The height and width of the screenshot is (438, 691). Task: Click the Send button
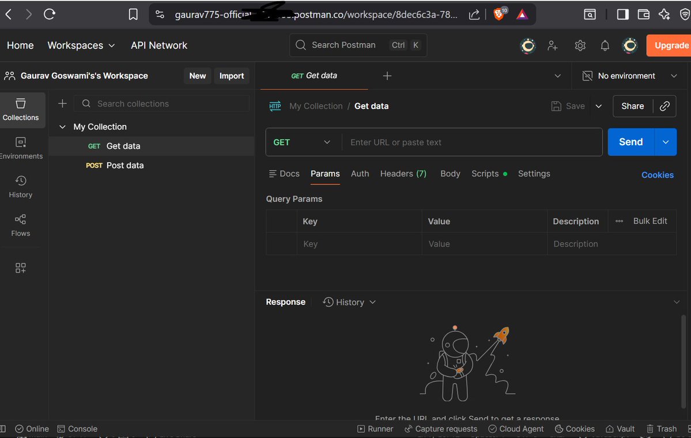(630, 142)
